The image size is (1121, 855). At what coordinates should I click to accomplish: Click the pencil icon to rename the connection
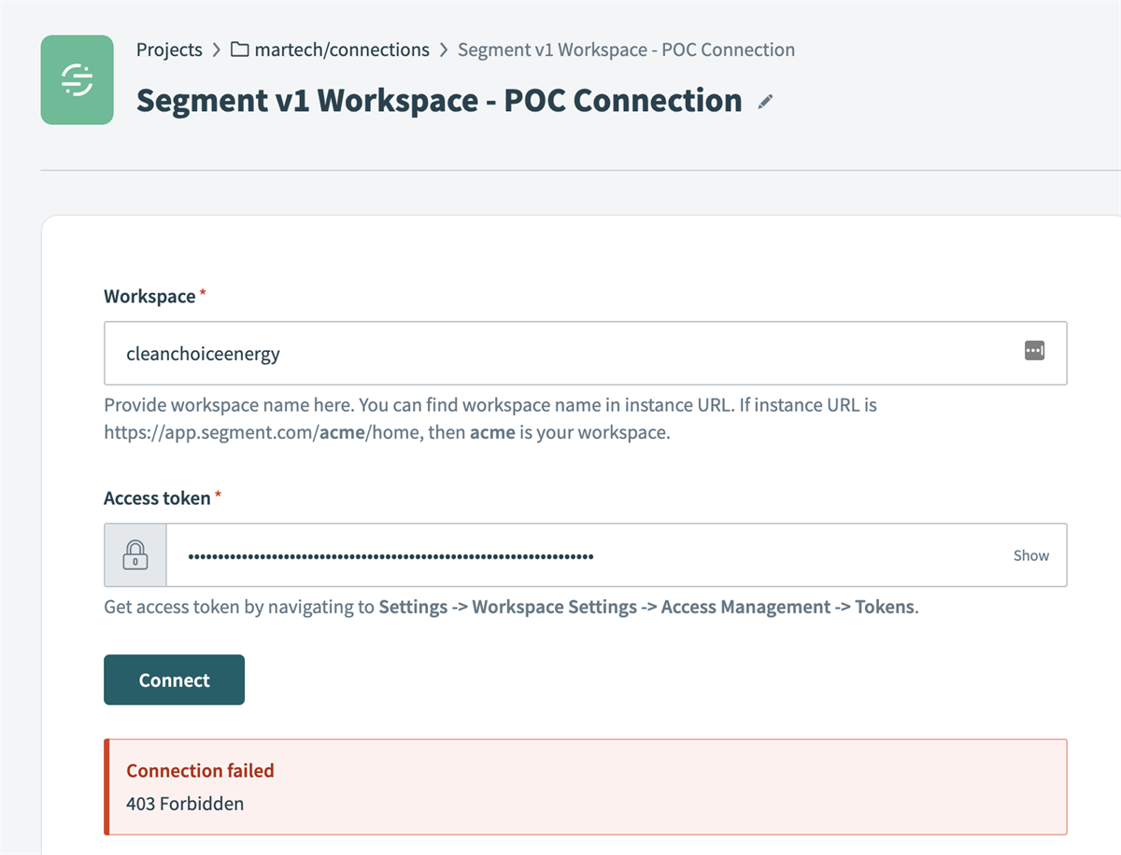click(765, 101)
